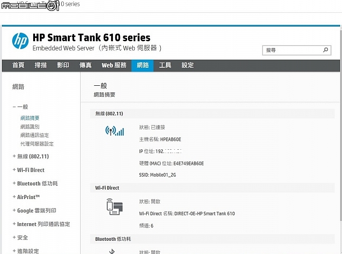Image resolution: width=342 pixels, height=254 pixels.
Task: Open the 網路識別 sidebar link
Action: 30,127
